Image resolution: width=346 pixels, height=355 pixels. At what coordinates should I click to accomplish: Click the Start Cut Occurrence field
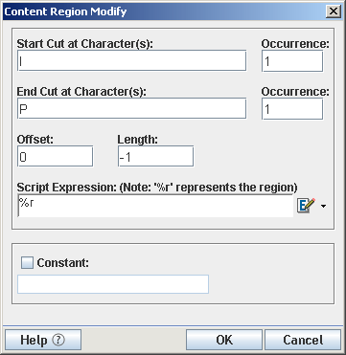(292, 61)
